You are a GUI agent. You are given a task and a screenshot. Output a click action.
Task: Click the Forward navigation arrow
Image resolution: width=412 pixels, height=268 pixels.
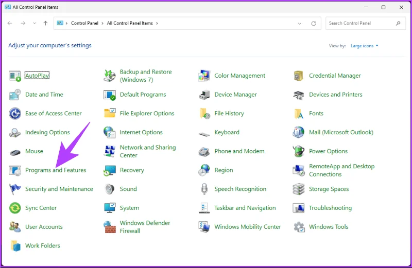(23, 23)
